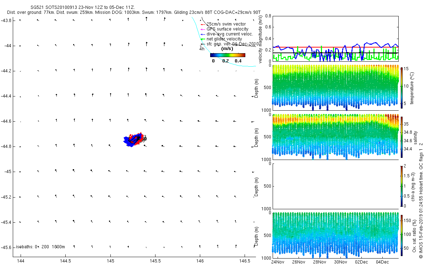426x266 pixels.
Task: Click the -45.6 latitude tick label
Action: coord(7,247)
